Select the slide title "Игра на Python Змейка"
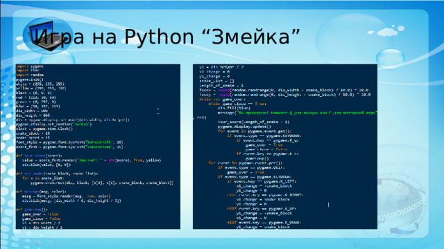Viewport: 444px width, 249px height. coord(166,37)
